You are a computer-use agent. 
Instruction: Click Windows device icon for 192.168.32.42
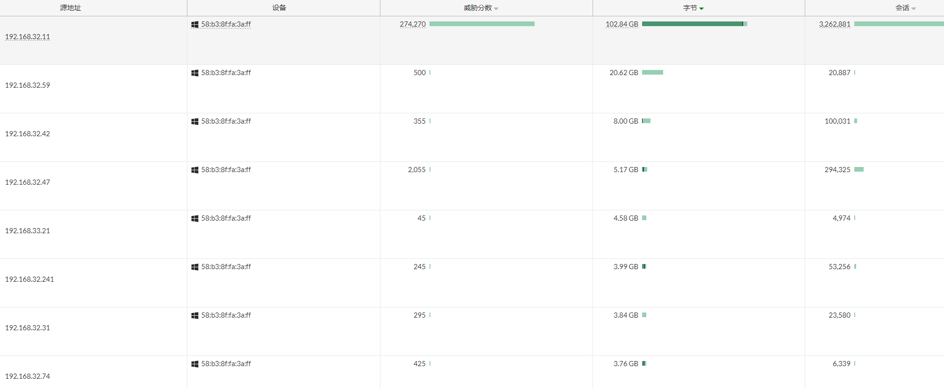point(195,122)
